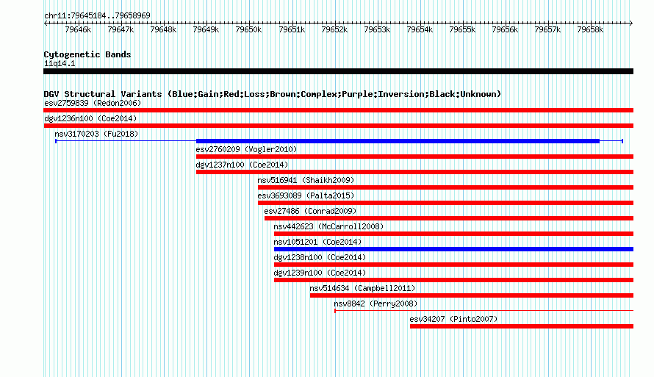Click the red bar under nsv442623
The height and width of the screenshot is (377, 654).
click(454, 234)
